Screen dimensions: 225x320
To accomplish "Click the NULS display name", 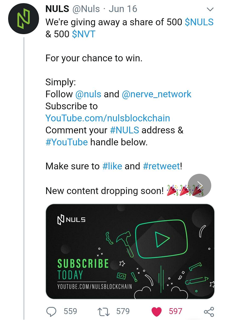I will (57, 9).
